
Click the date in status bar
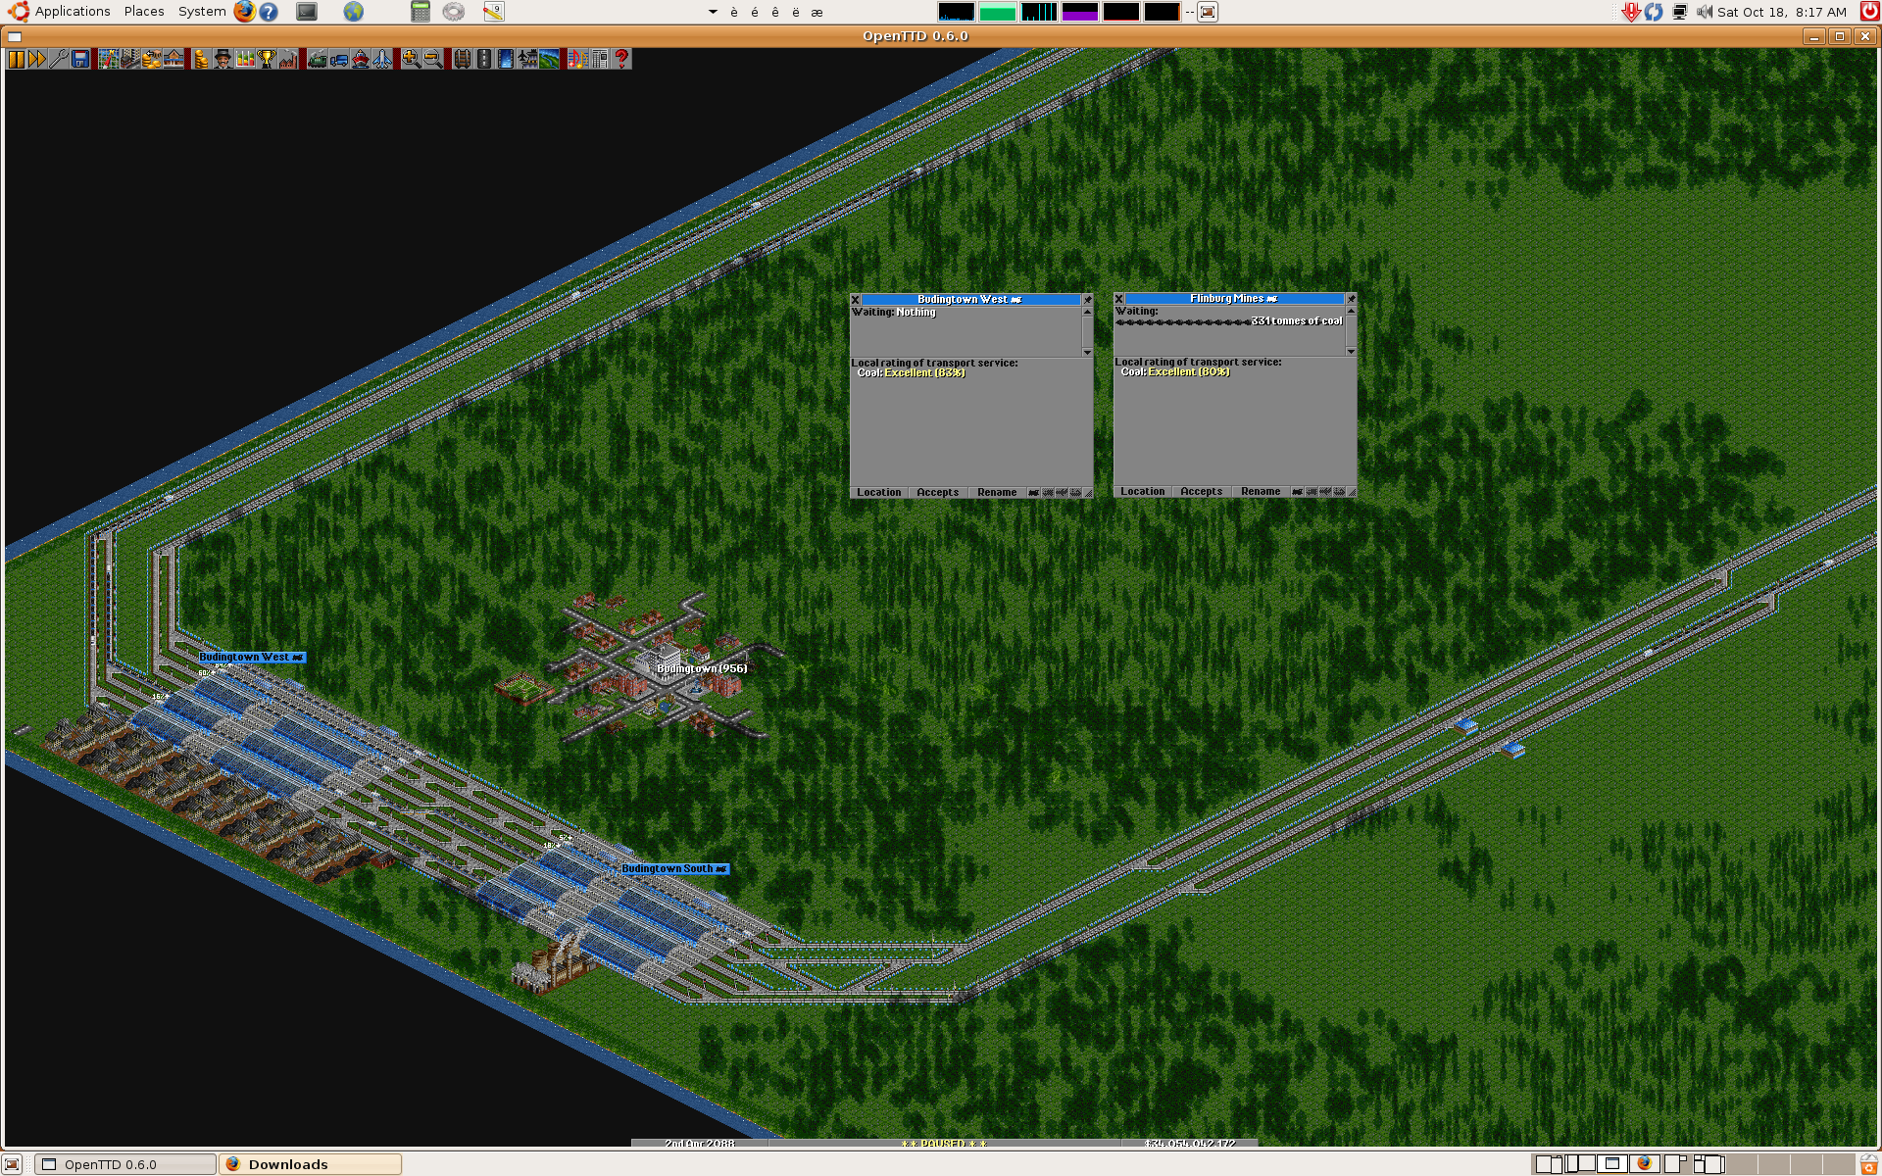pyautogui.click(x=700, y=1144)
